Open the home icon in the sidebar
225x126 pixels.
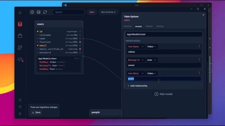20,13
